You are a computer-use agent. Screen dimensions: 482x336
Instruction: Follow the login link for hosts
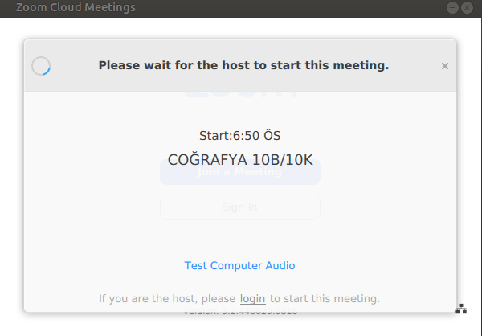[x=252, y=298]
